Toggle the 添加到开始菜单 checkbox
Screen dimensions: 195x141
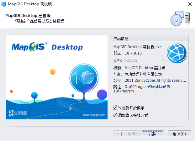[115, 108]
